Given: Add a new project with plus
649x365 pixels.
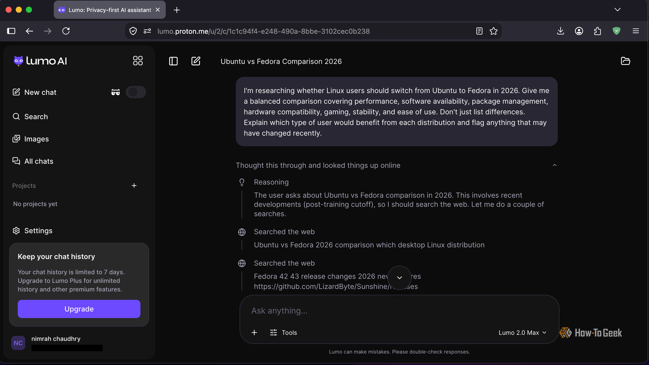Looking at the screenshot, I should [134, 186].
